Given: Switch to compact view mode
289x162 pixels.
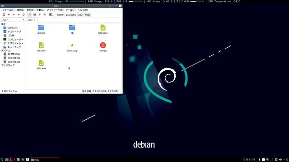Looking at the screenshot, I should pyautogui.click(x=39, y=15).
